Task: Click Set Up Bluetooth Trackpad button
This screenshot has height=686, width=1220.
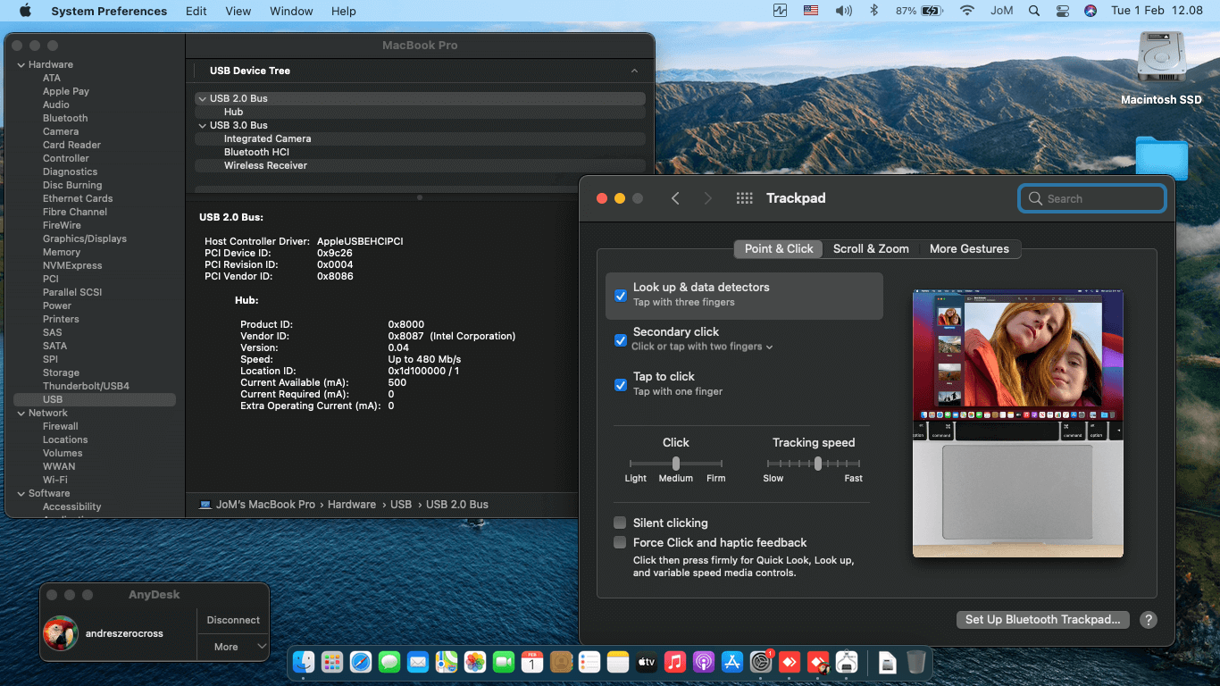Action: (1042, 620)
